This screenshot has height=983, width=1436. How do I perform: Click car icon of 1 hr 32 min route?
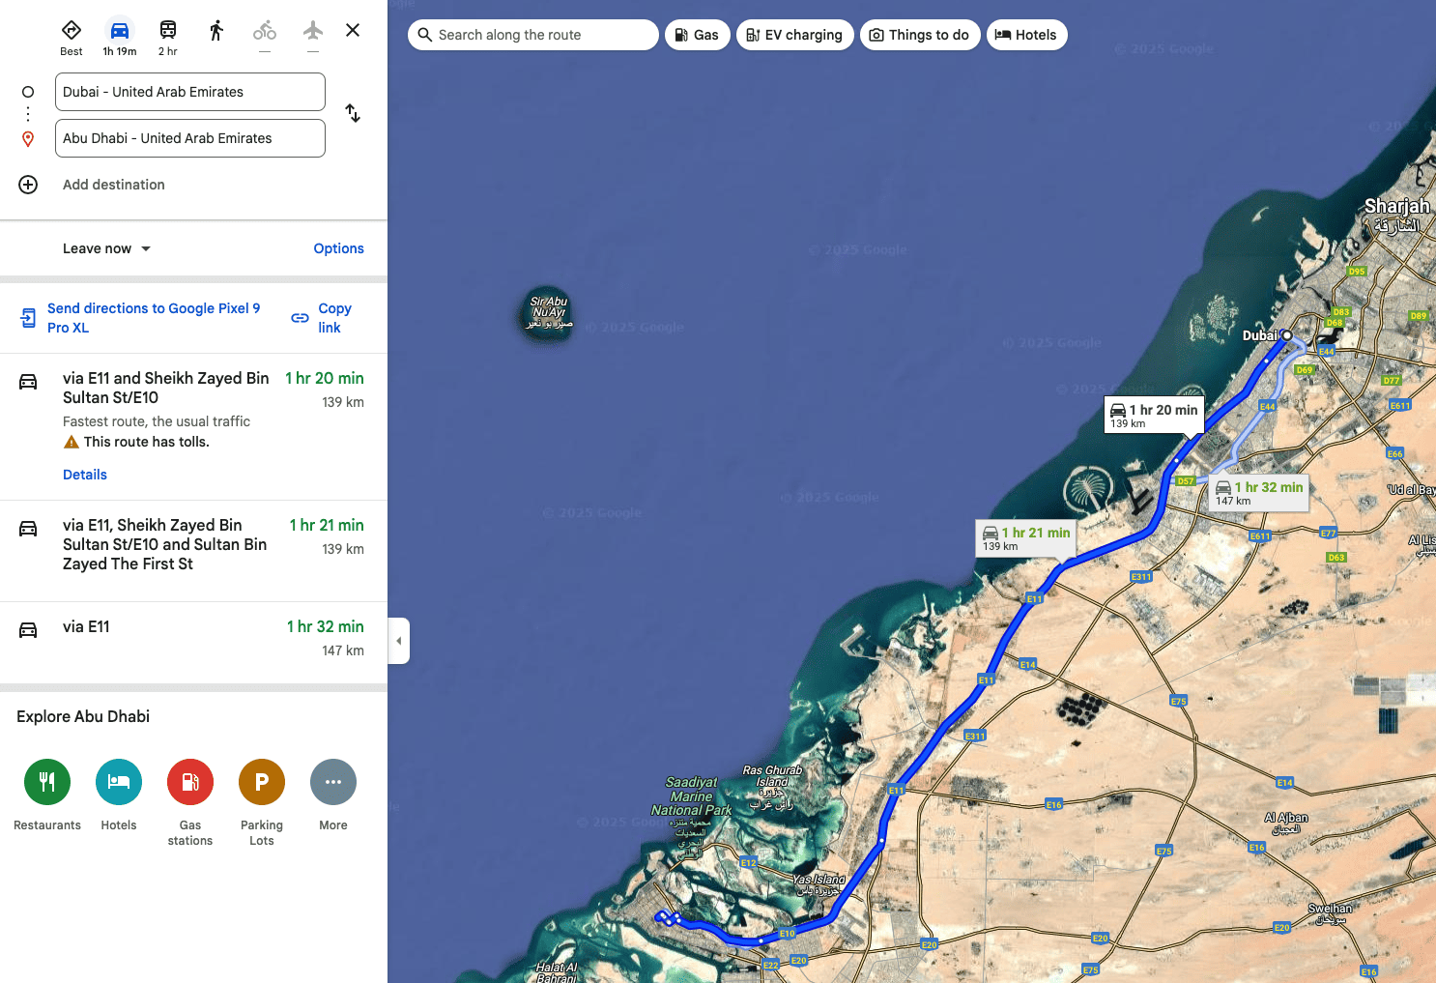click(x=28, y=630)
